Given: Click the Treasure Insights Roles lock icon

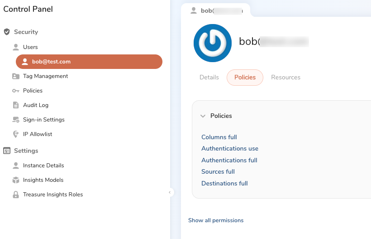Looking at the screenshot, I should click(16, 195).
